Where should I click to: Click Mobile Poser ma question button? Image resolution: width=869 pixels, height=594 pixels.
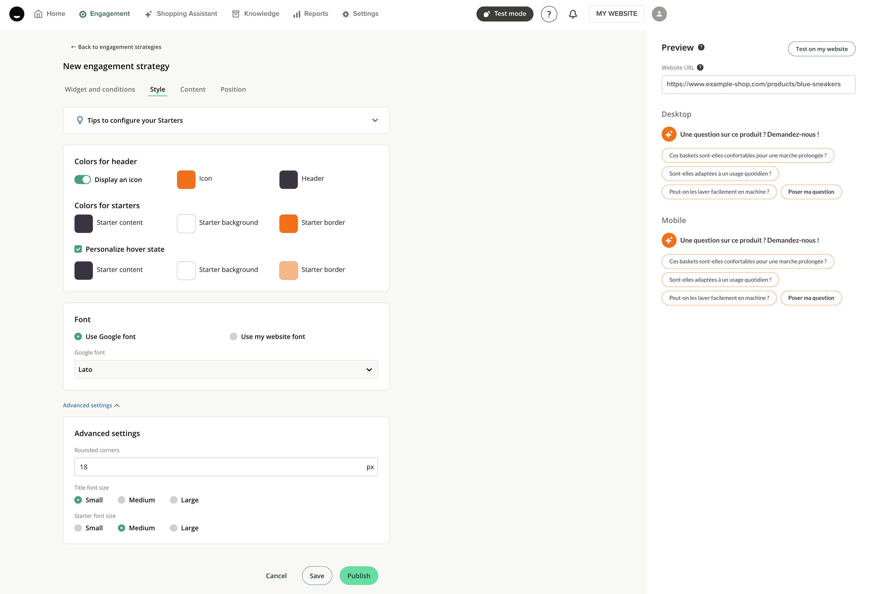tap(811, 298)
